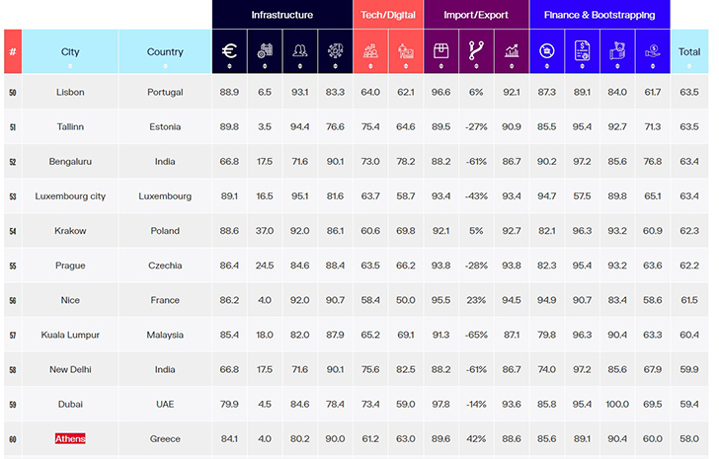The image size is (719, 459).
Task: Click sort arrow beneath the rising bar chart icon
Action: [x=512, y=66]
